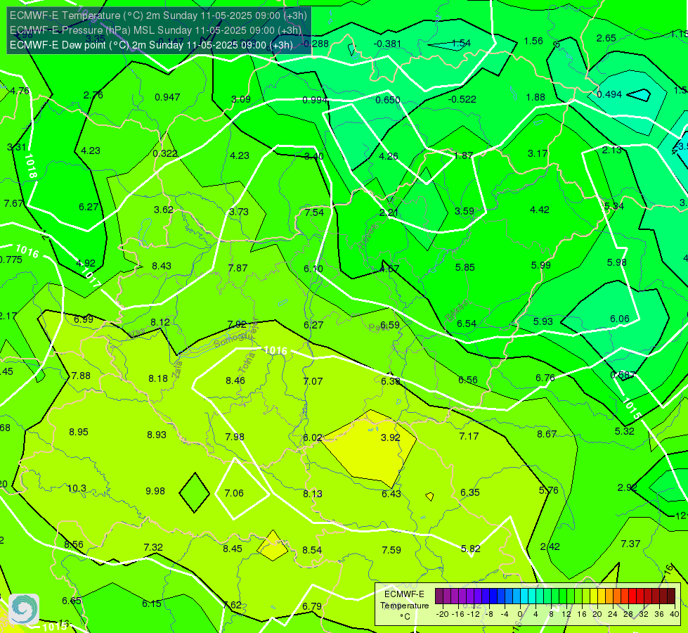This screenshot has height=633, width=688.
Task: Click the dew point value 8.67
Action: pyautogui.click(x=547, y=435)
